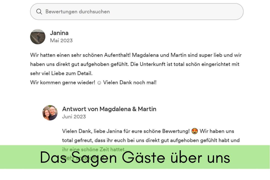Click the Vielen Dank noch mal text
Screen dimensions: 270x180
click(x=130, y=82)
